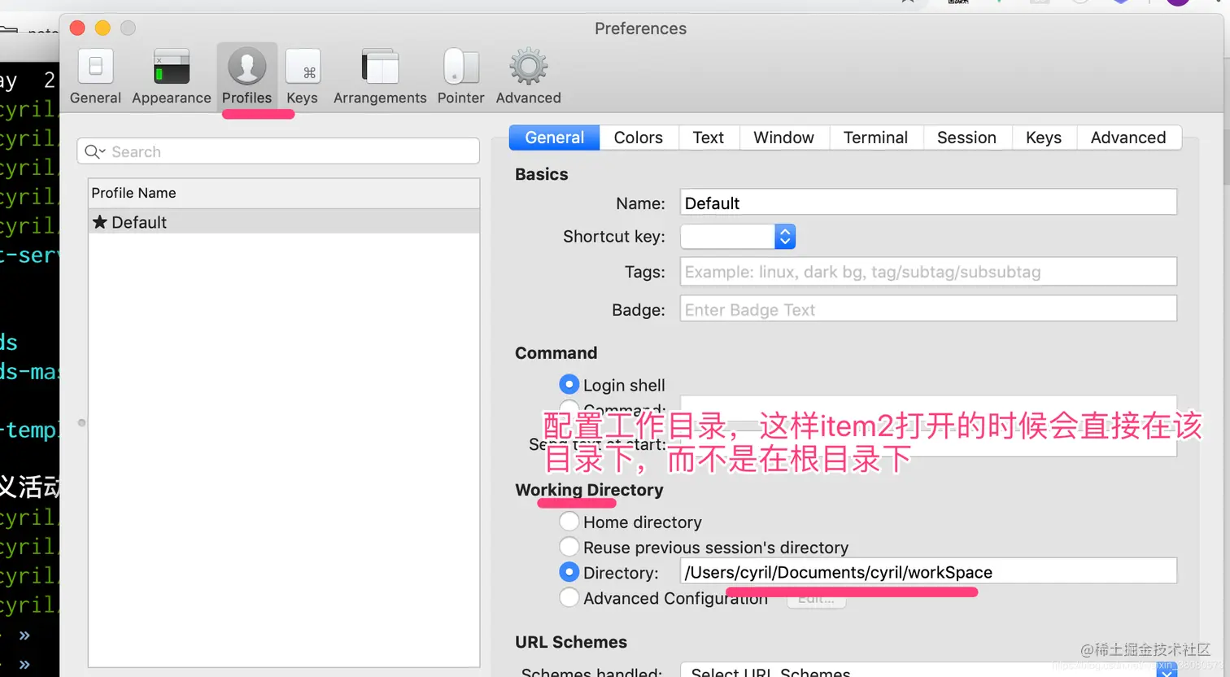Switch to the General profile tab
This screenshot has width=1230, height=677.
tap(555, 138)
